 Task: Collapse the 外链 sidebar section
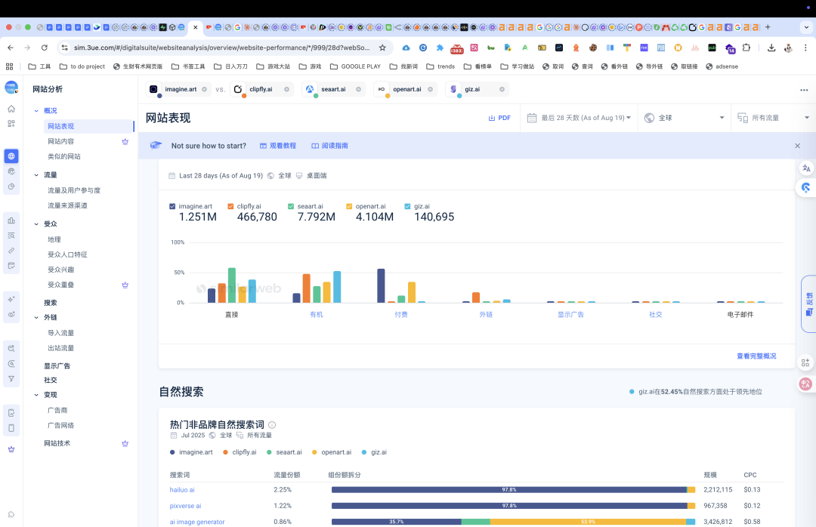click(36, 317)
